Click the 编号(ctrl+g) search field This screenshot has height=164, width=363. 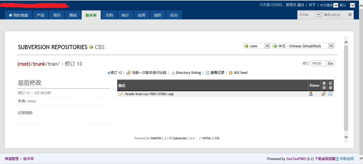tap(334, 15)
